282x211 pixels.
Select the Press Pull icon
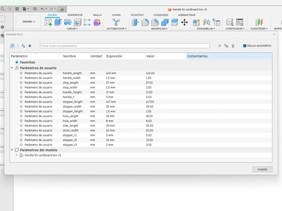coord(135,22)
